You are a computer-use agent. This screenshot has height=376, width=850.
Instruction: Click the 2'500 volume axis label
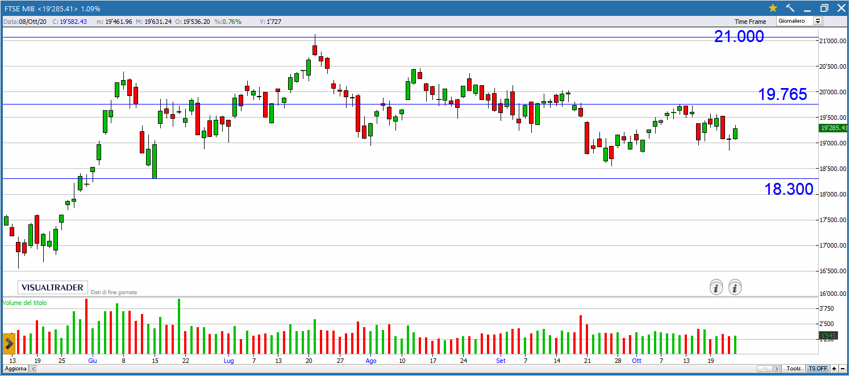[827, 324]
